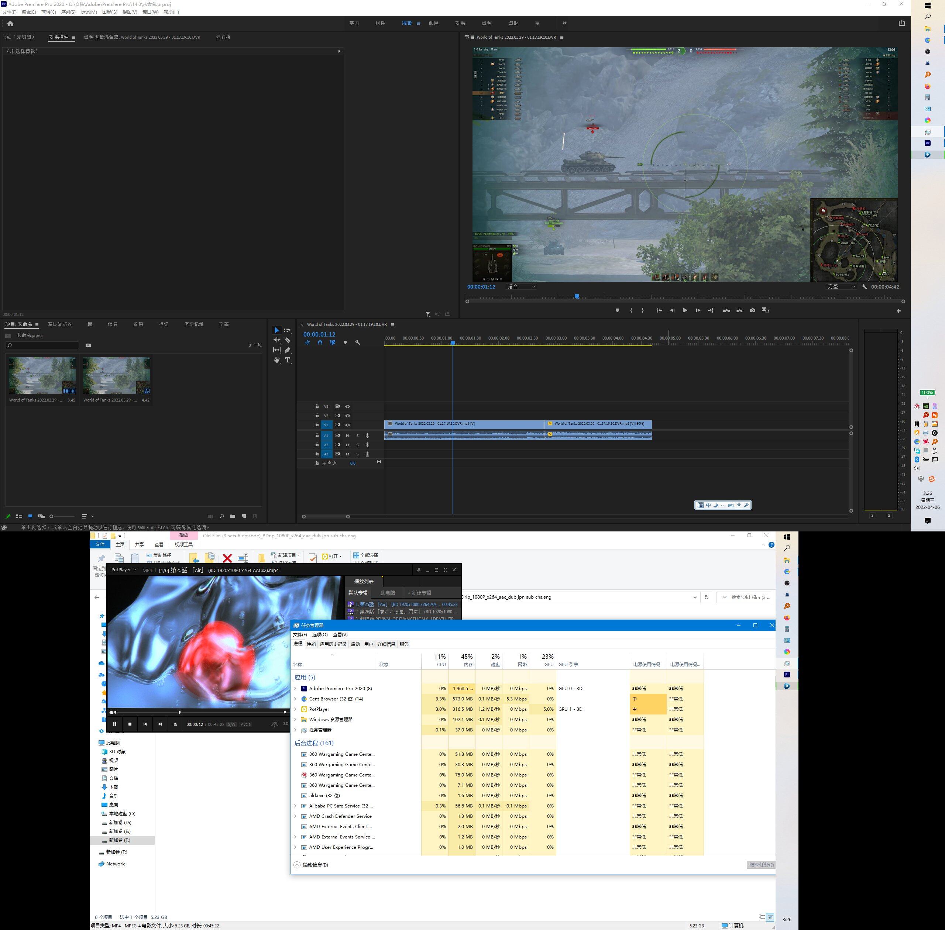This screenshot has height=930, width=945.
Task: Enable voice-over record on A3
Action: click(367, 454)
